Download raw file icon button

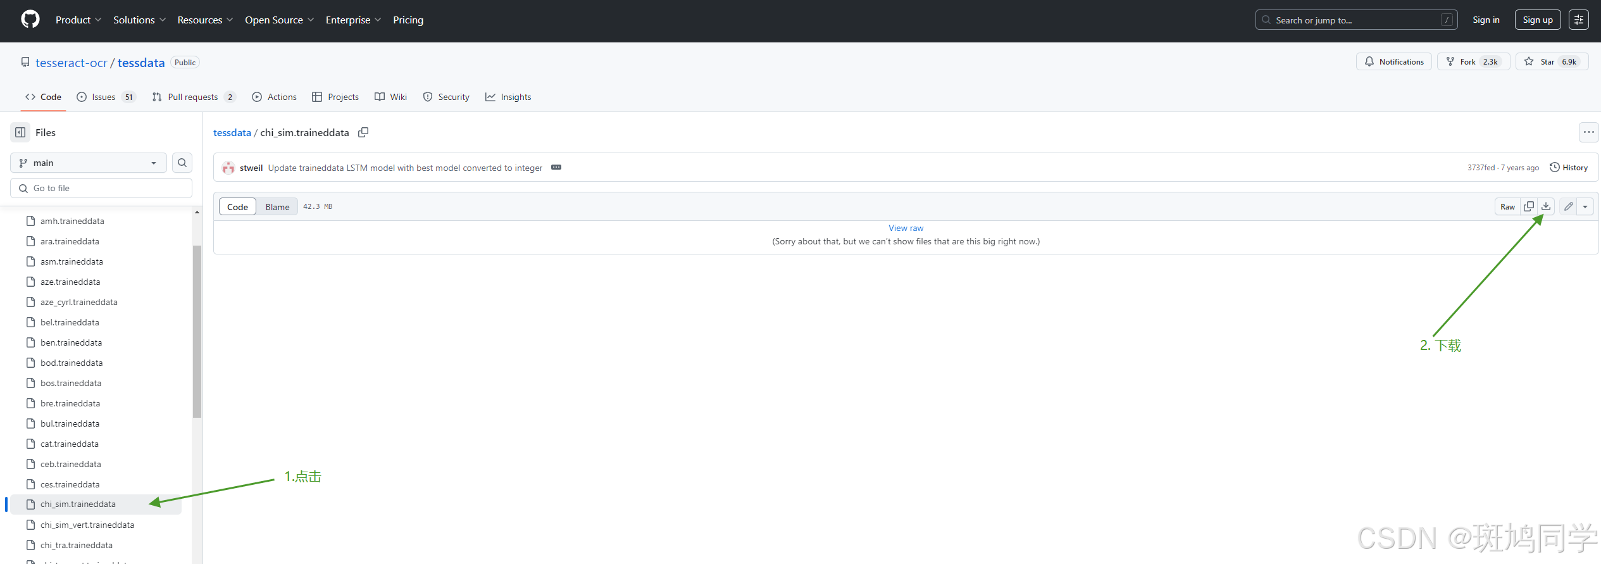click(x=1546, y=206)
